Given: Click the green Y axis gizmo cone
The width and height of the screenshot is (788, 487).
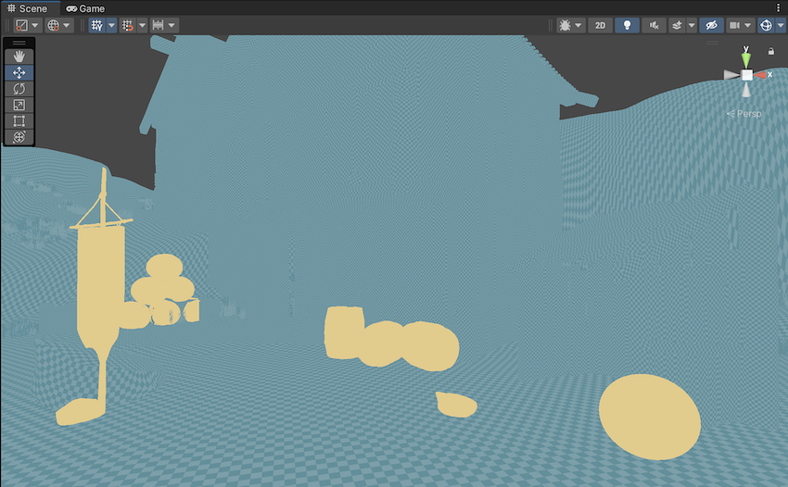Looking at the screenshot, I should (x=746, y=59).
